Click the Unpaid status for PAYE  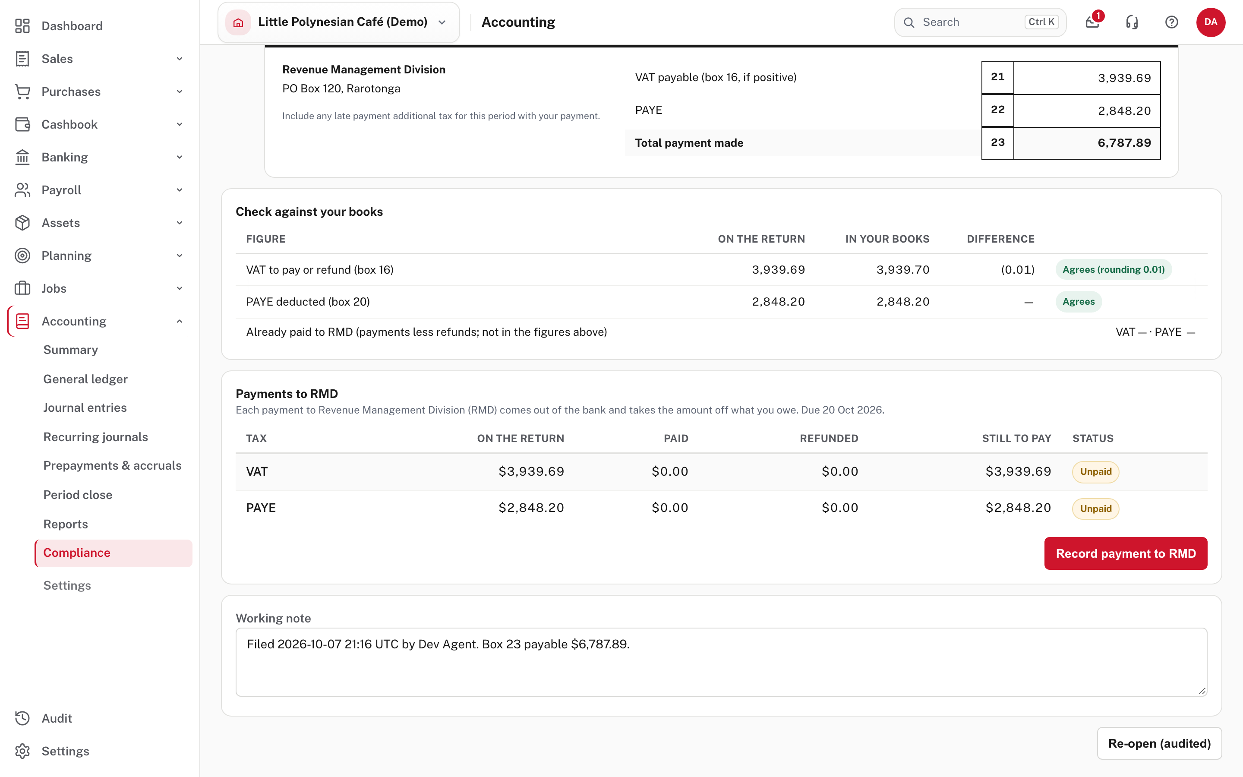(1095, 509)
